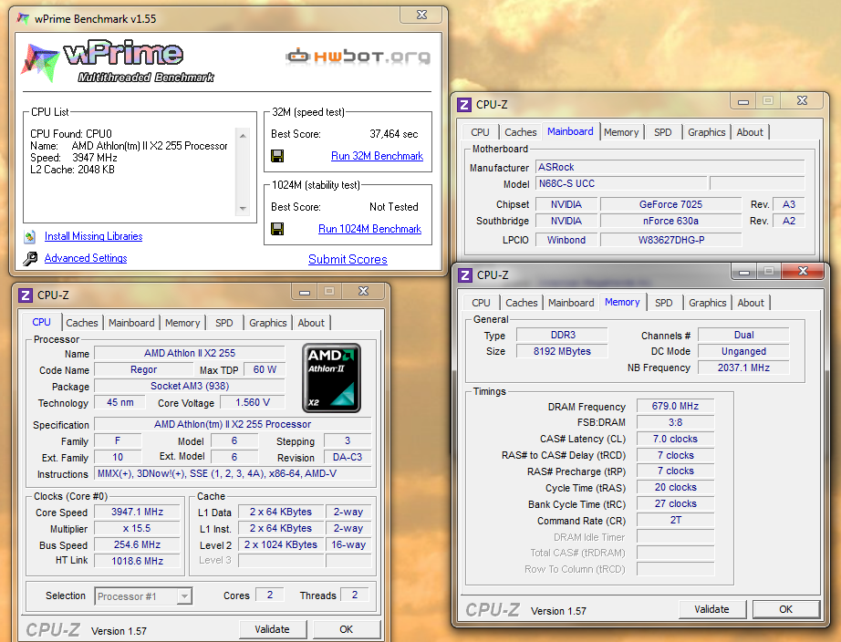Click Validate in the CPU-Z CPU window
This screenshot has width=841, height=642.
click(273, 629)
